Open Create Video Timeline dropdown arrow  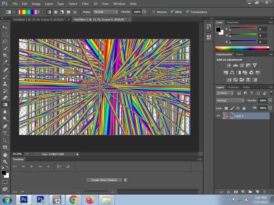coord(125,180)
